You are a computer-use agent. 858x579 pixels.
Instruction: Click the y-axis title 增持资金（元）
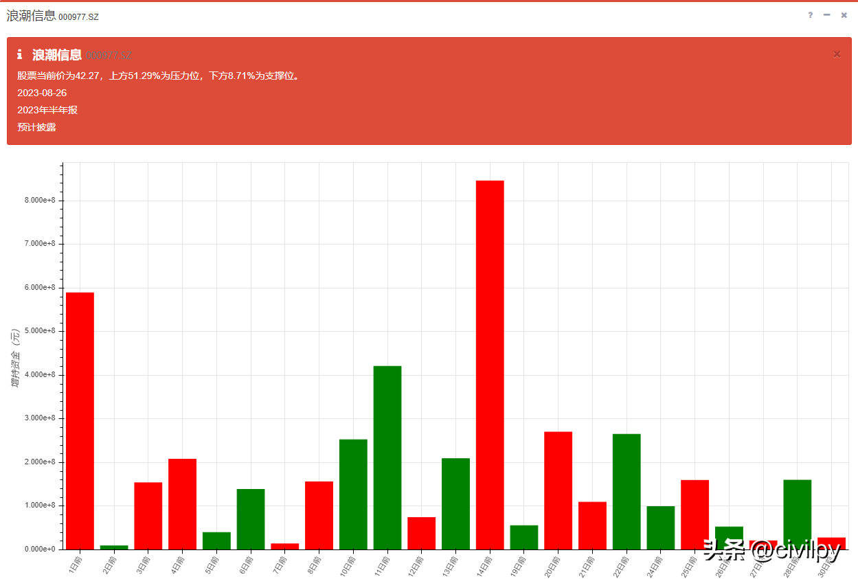[x=15, y=358]
